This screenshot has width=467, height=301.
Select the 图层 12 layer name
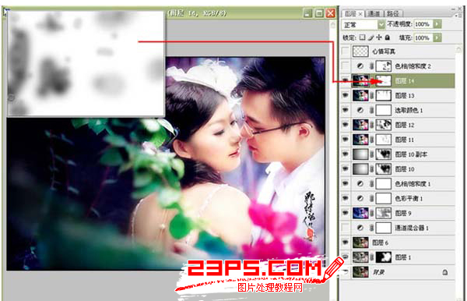coord(405,125)
